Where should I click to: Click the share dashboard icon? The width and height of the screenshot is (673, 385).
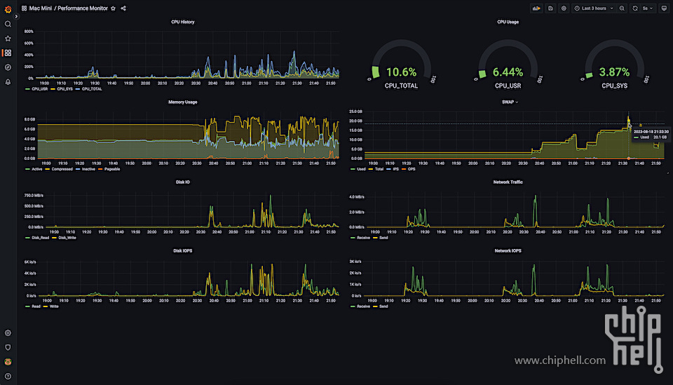pos(123,8)
